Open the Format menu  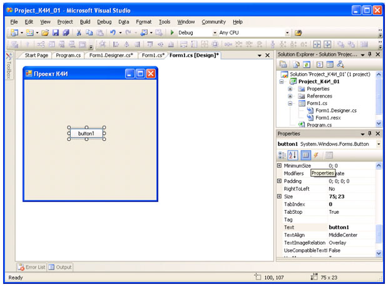click(143, 22)
